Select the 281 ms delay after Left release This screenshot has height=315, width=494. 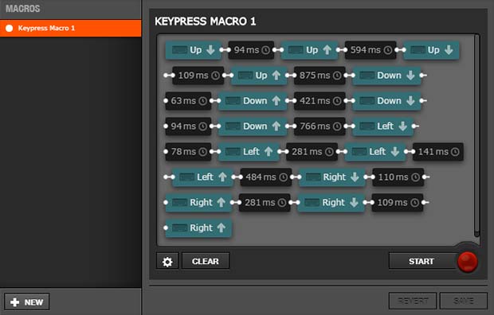312,152
